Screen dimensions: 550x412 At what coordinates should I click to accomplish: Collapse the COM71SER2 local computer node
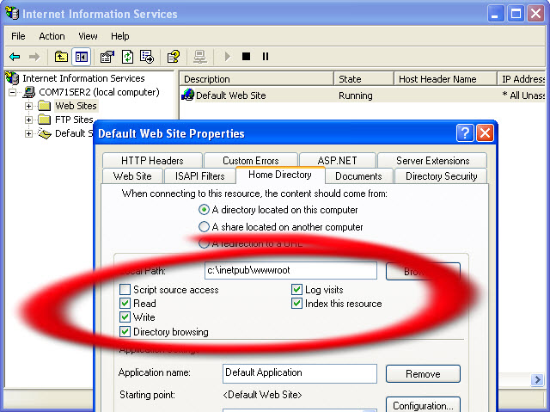(13, 92)
